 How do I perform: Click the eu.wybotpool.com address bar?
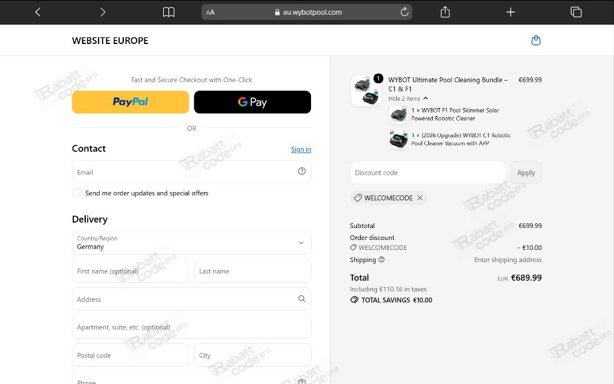[306, 12]
